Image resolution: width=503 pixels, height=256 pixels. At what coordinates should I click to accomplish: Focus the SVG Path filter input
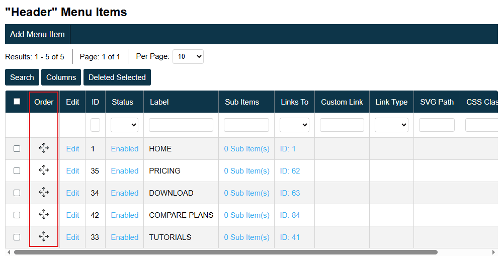pos(437,125)
